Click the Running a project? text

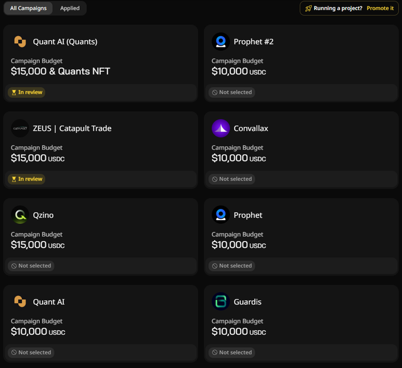338,8
